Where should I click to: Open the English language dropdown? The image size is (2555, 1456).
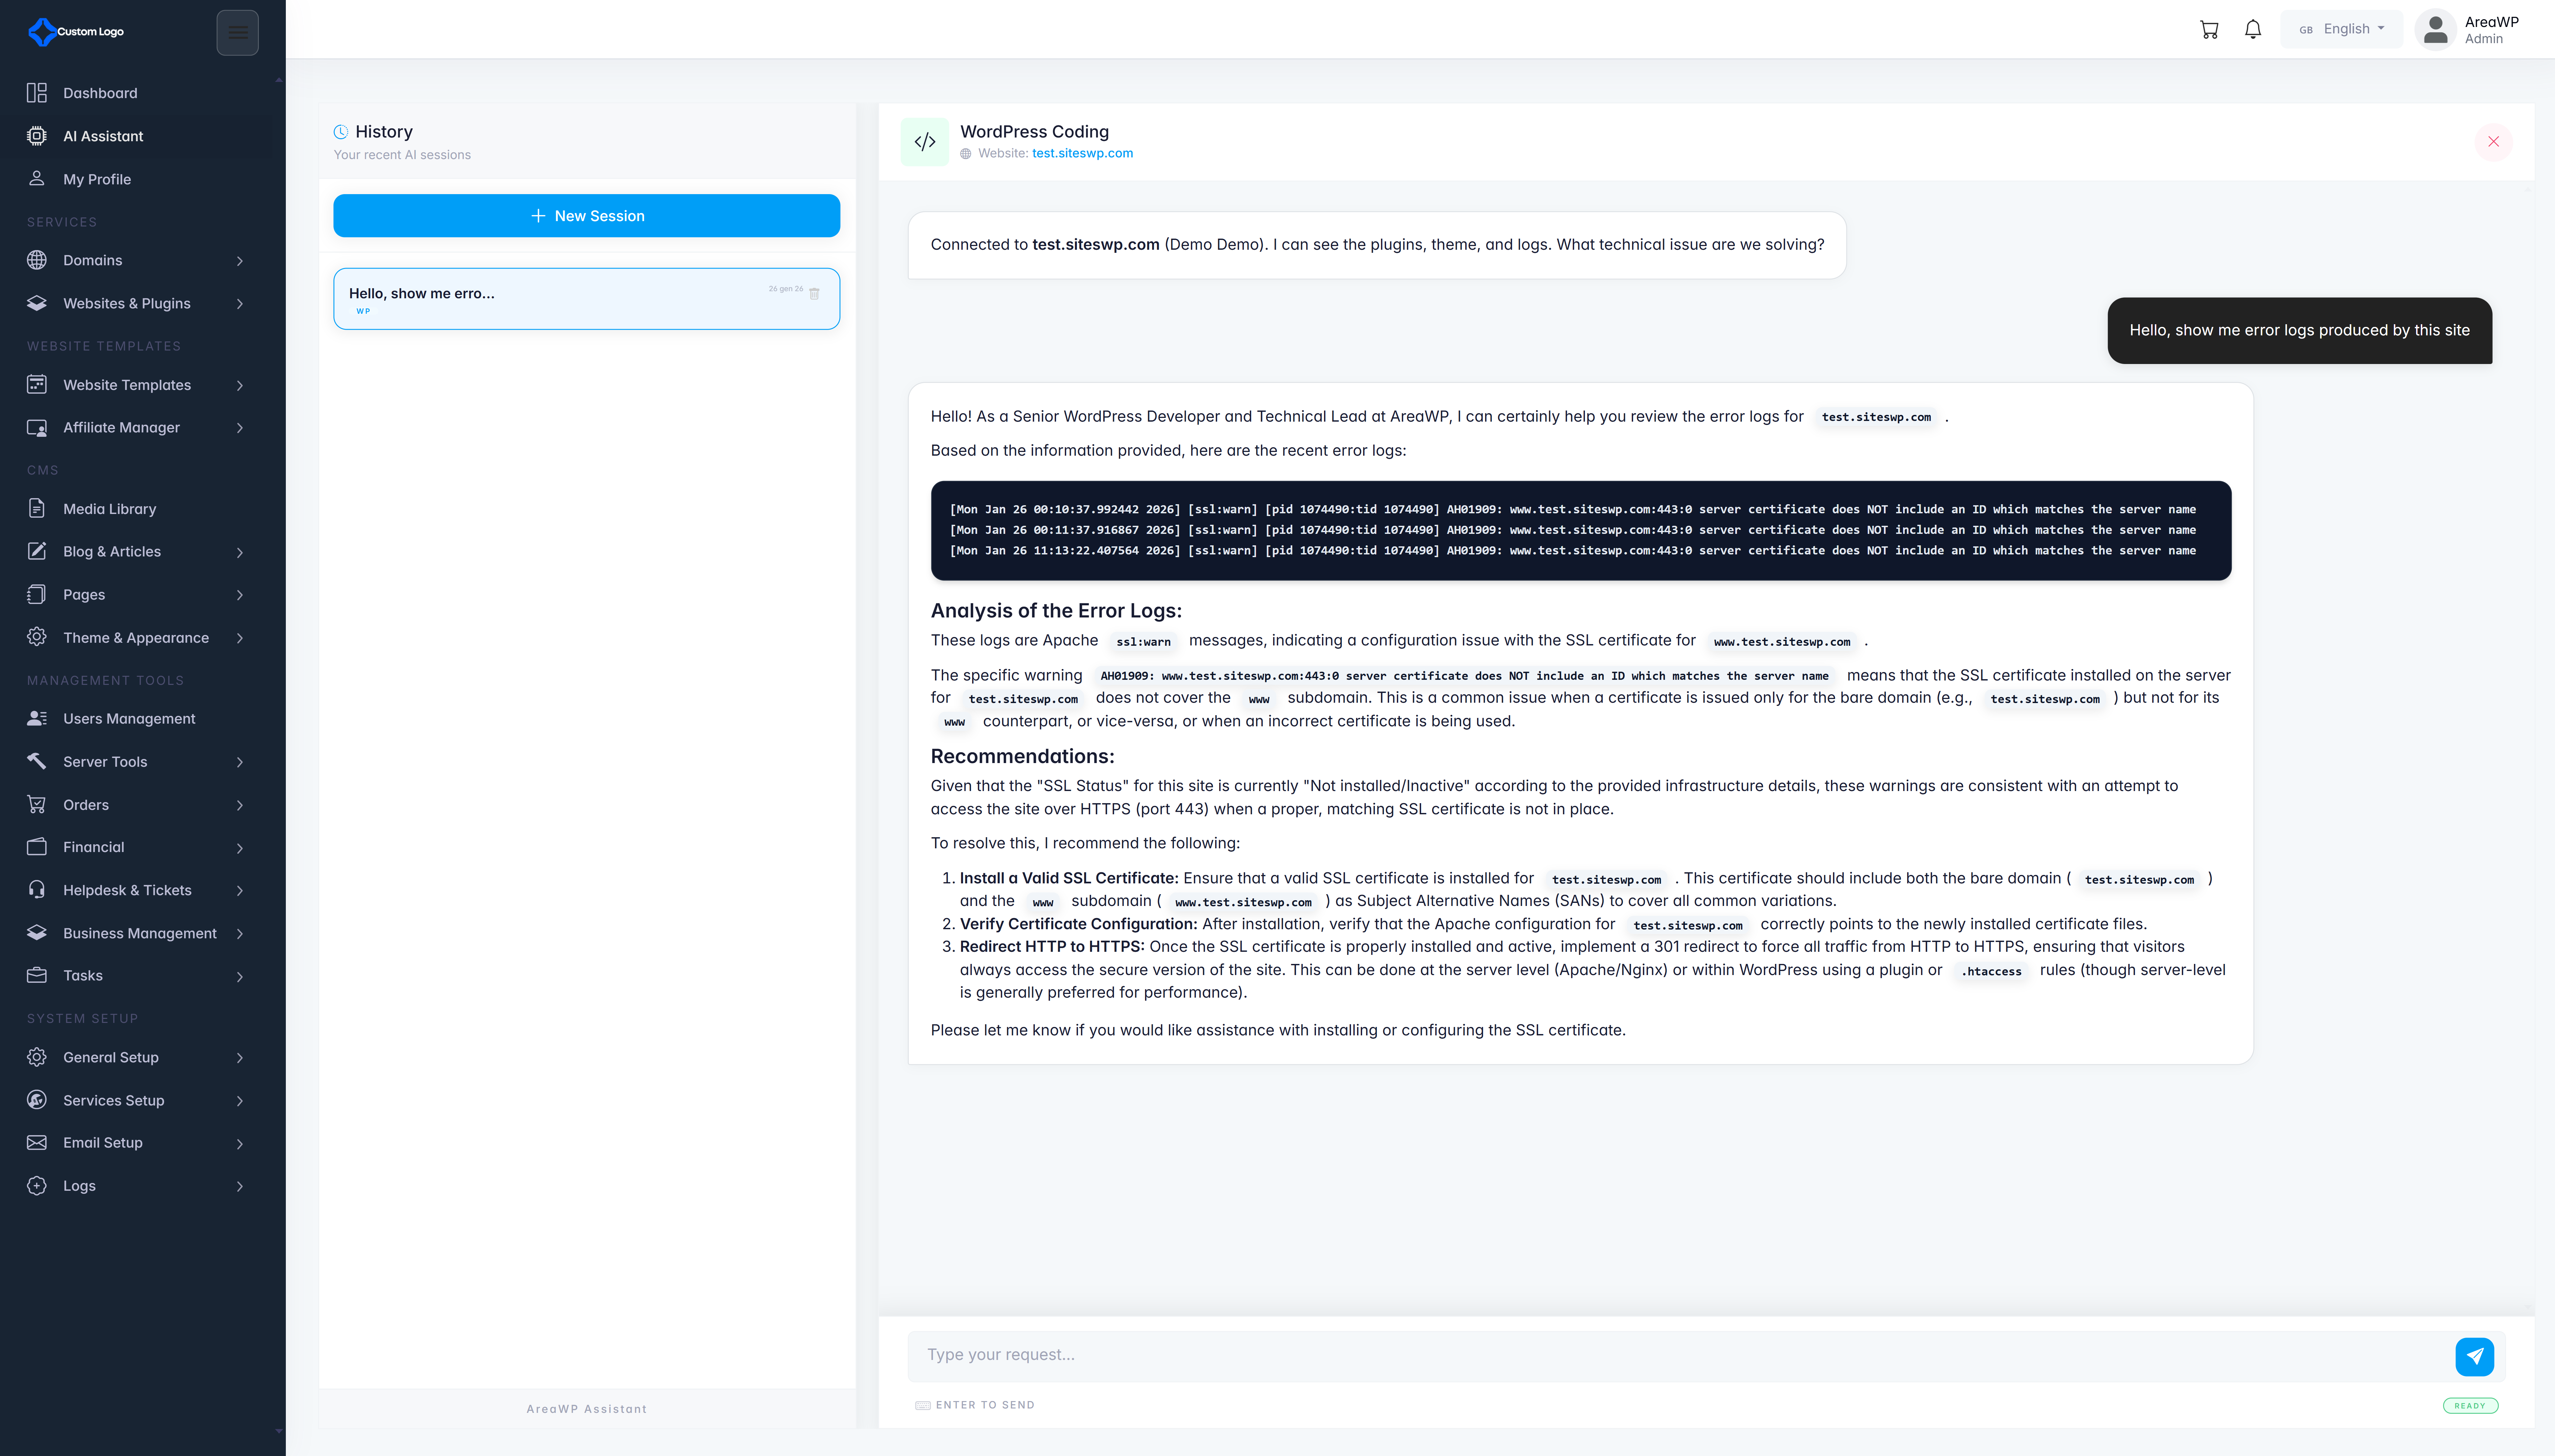point(2340,28)
